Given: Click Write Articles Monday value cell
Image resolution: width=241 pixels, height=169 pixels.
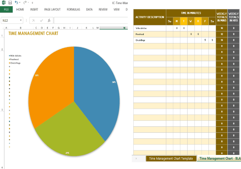Looking at the screenshot, I should [177, 28].
